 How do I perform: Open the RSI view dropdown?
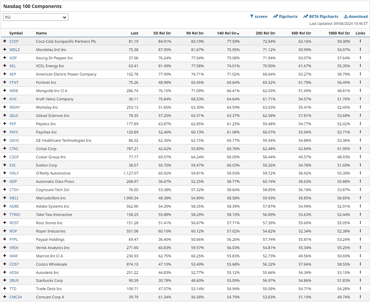click(36, 17)
